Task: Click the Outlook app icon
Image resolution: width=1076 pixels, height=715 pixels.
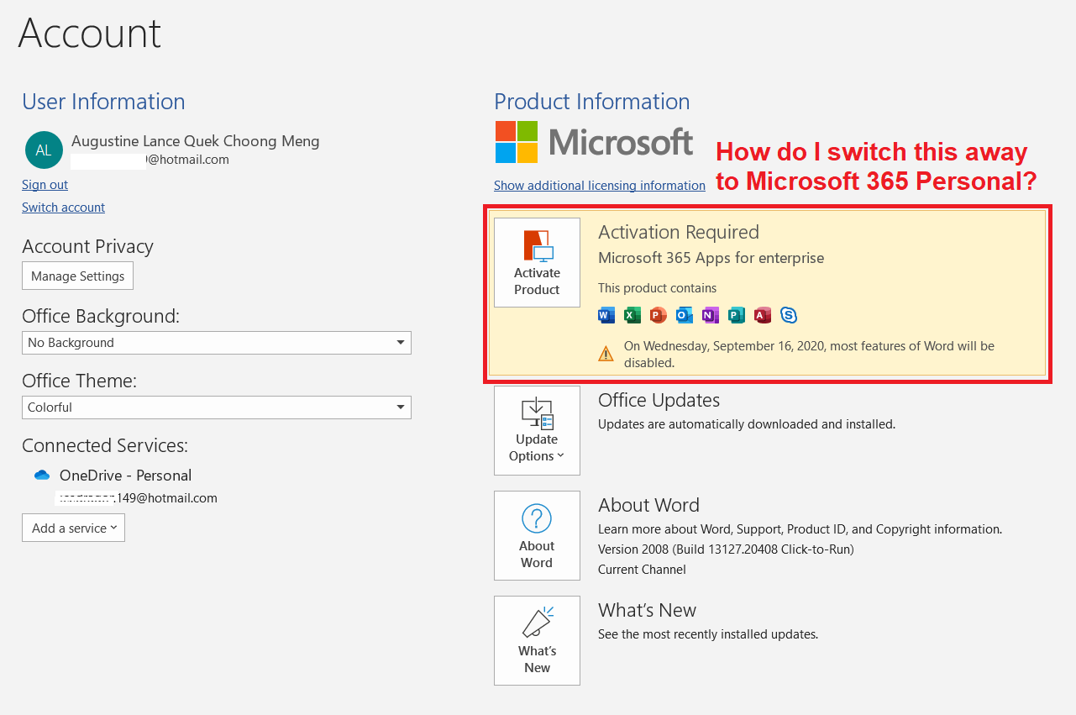Action: 685,315
